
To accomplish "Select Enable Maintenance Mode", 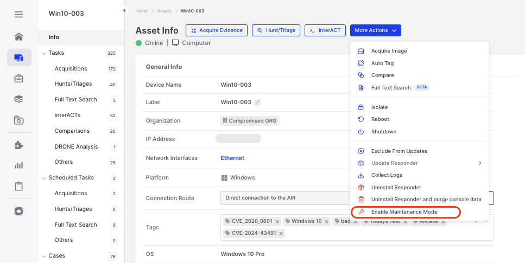I will coord(404,212).
